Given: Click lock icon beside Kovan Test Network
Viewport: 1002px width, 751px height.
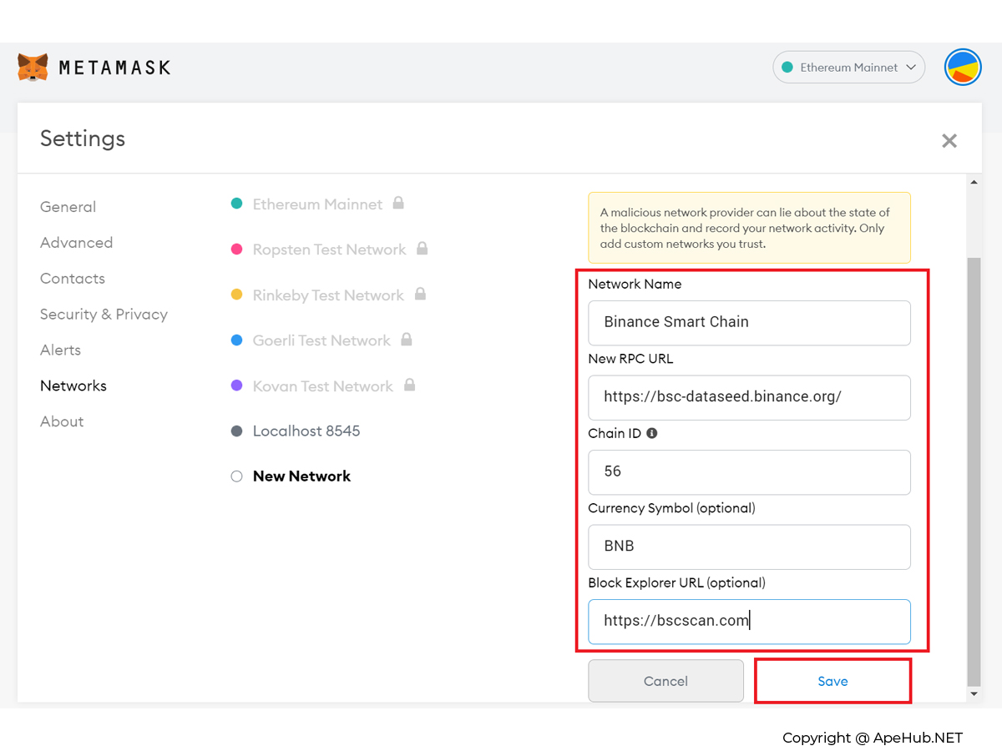Looking at the screenshot, I should click(x=409, y=386).
